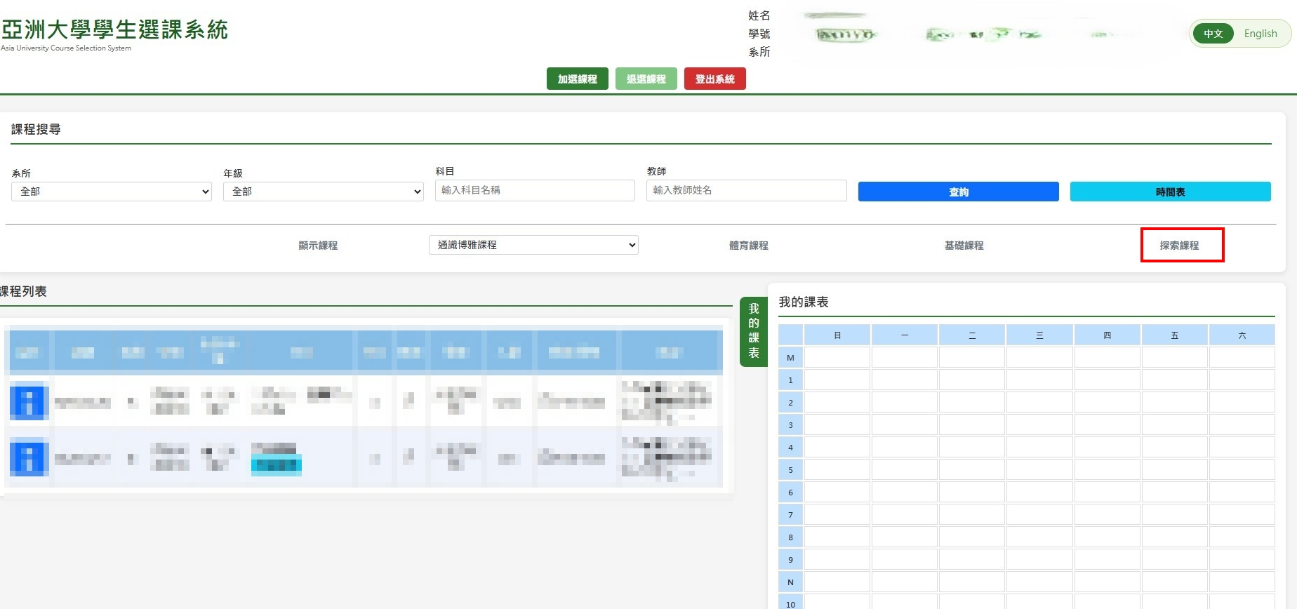Click the 課程列表 heading
The width and height of the screenshot is (1297, 609).
point(23,291)
